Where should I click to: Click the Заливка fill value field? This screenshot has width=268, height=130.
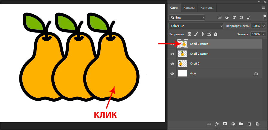[255, 34]
